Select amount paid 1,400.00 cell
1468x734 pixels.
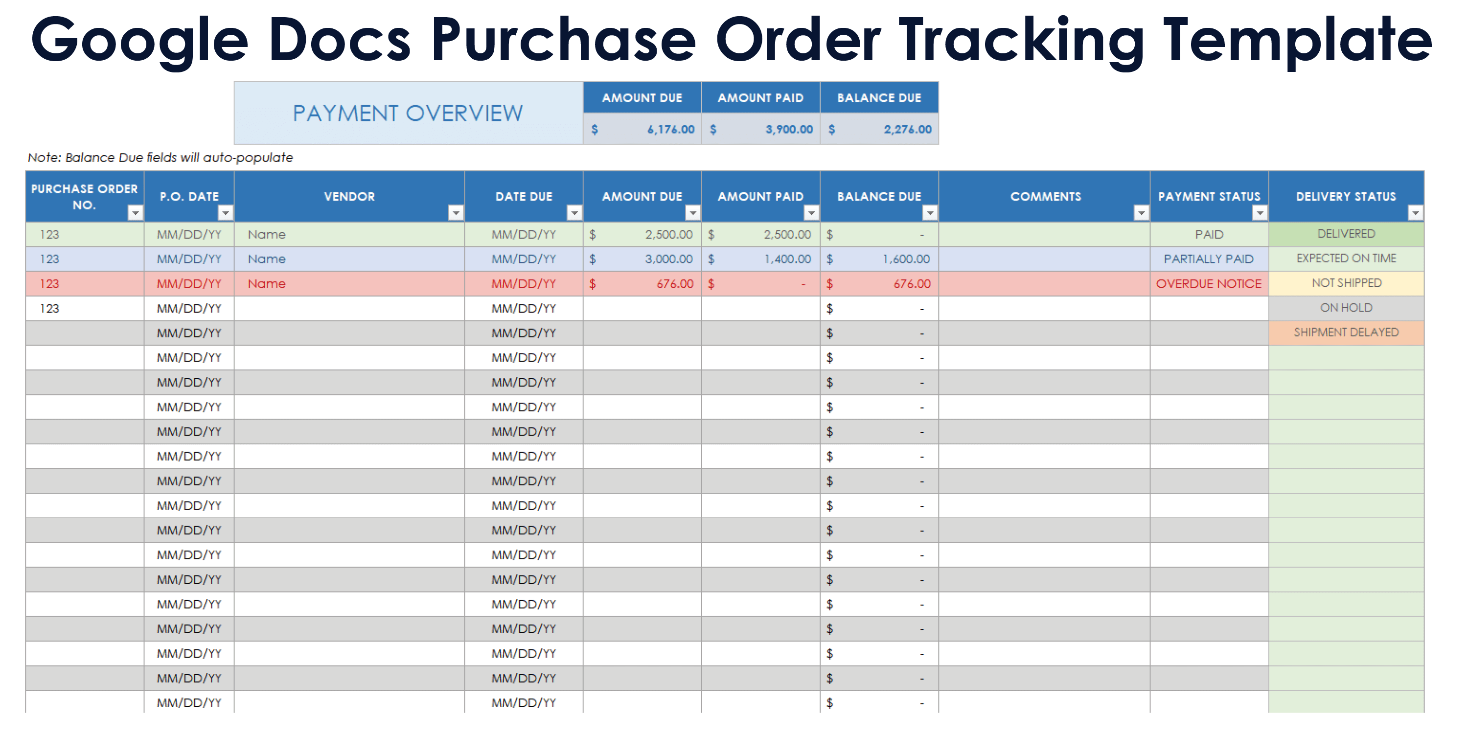click(x=761, y=259)
